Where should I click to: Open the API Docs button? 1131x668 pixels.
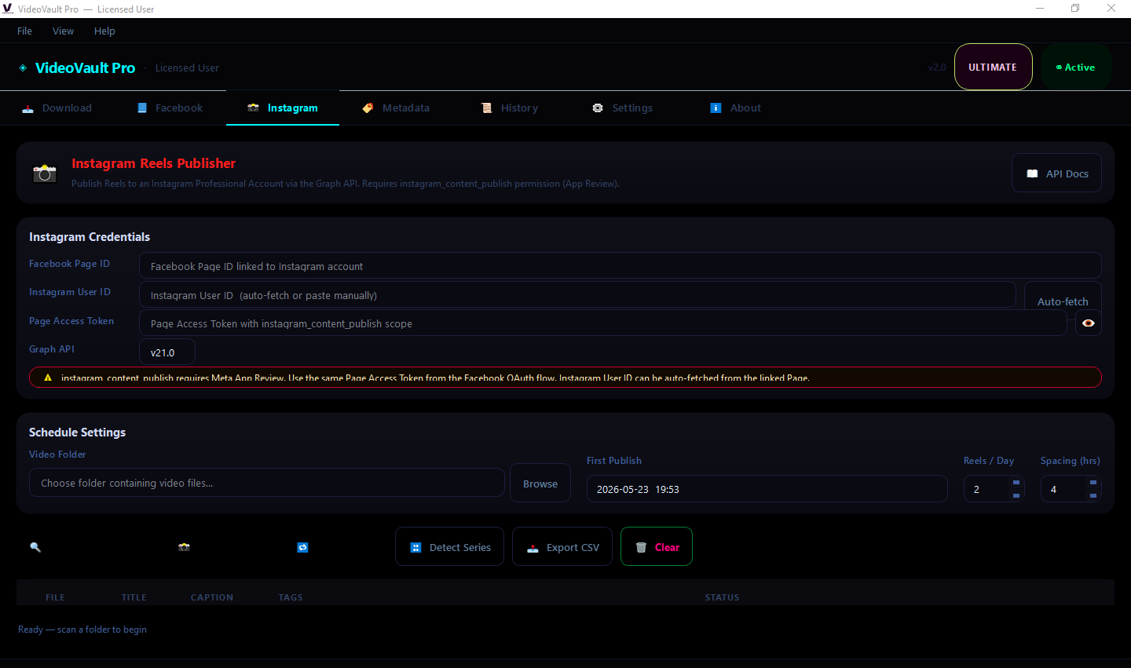1056,173
